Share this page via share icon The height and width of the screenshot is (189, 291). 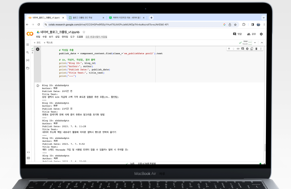coord(230,24)
